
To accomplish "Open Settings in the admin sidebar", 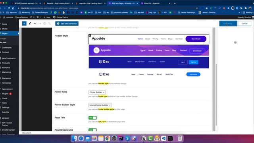I will [6, 107].
